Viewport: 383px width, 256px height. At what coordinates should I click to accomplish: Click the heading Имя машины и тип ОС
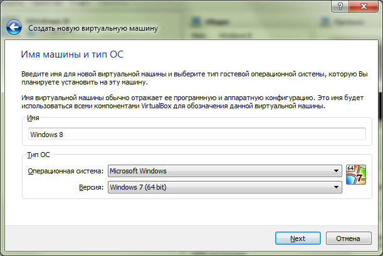[72, 54]
